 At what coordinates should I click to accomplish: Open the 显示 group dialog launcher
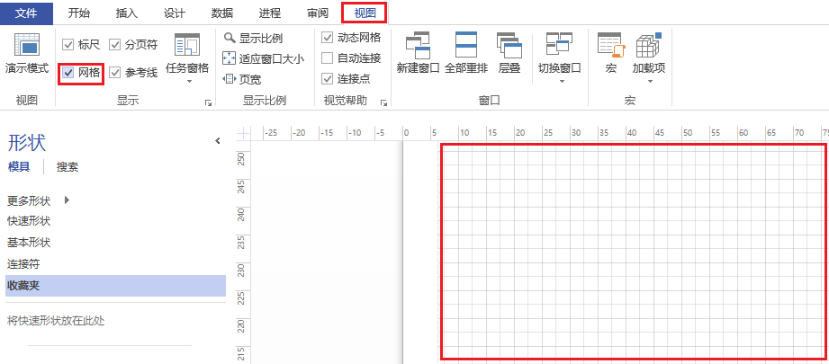(x=208, y=102)
